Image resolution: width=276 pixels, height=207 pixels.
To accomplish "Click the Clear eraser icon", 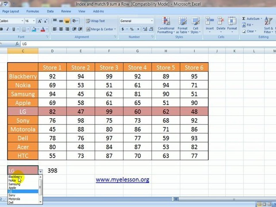I will (x=244, y=31).
